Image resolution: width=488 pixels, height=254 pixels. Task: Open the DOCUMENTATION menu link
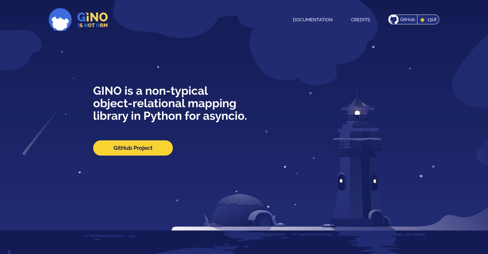coord(312,20)
